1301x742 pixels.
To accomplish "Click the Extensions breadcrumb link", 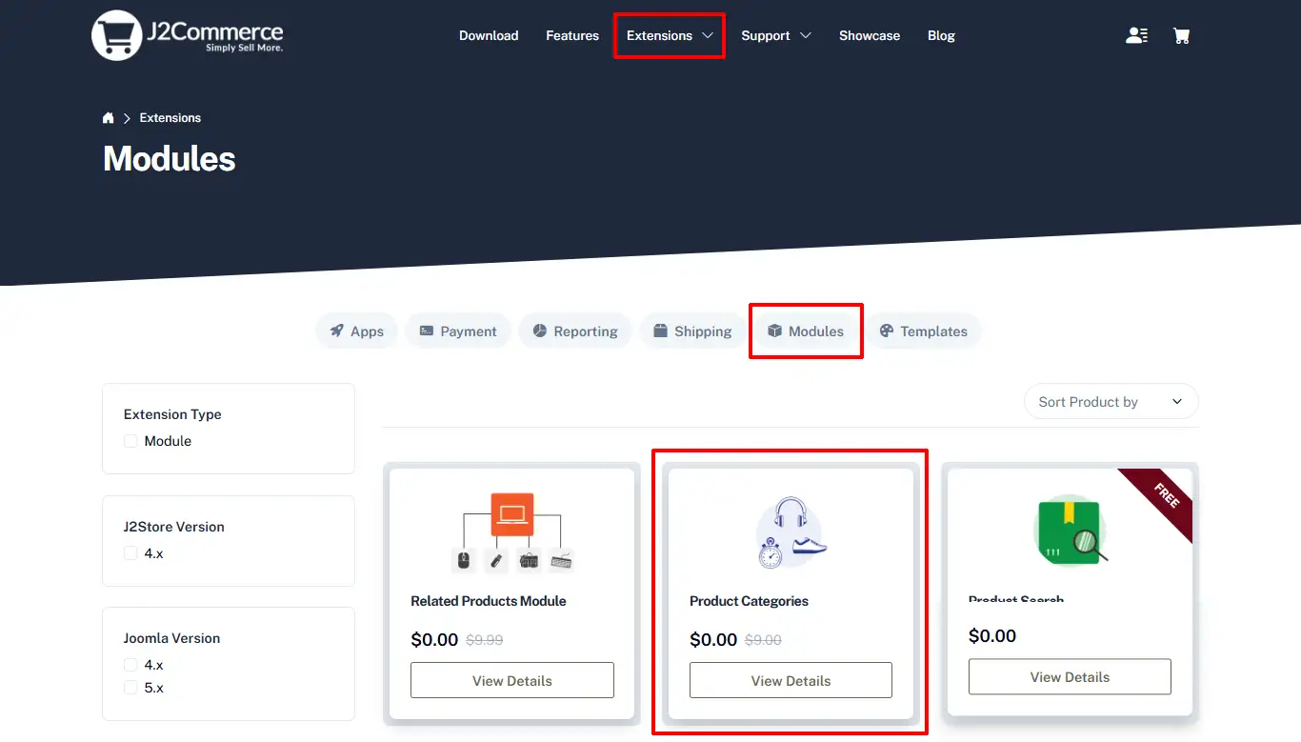I will pyautogui.click(x=170, y=118).
